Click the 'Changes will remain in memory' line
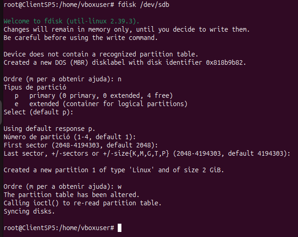 [x=126, y=29]
